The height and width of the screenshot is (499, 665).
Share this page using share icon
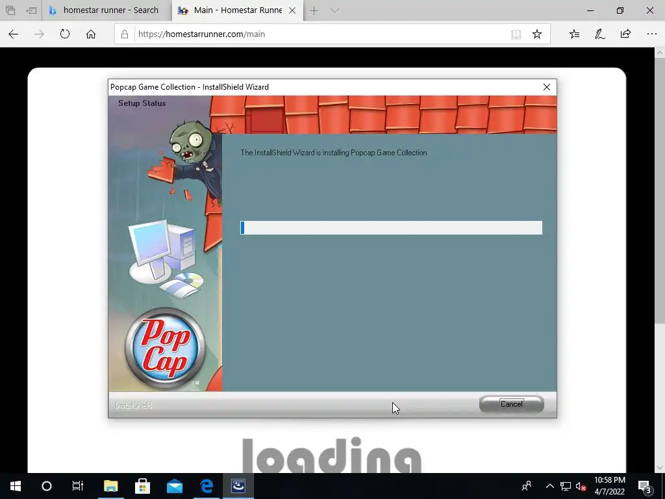coord(625,34)
